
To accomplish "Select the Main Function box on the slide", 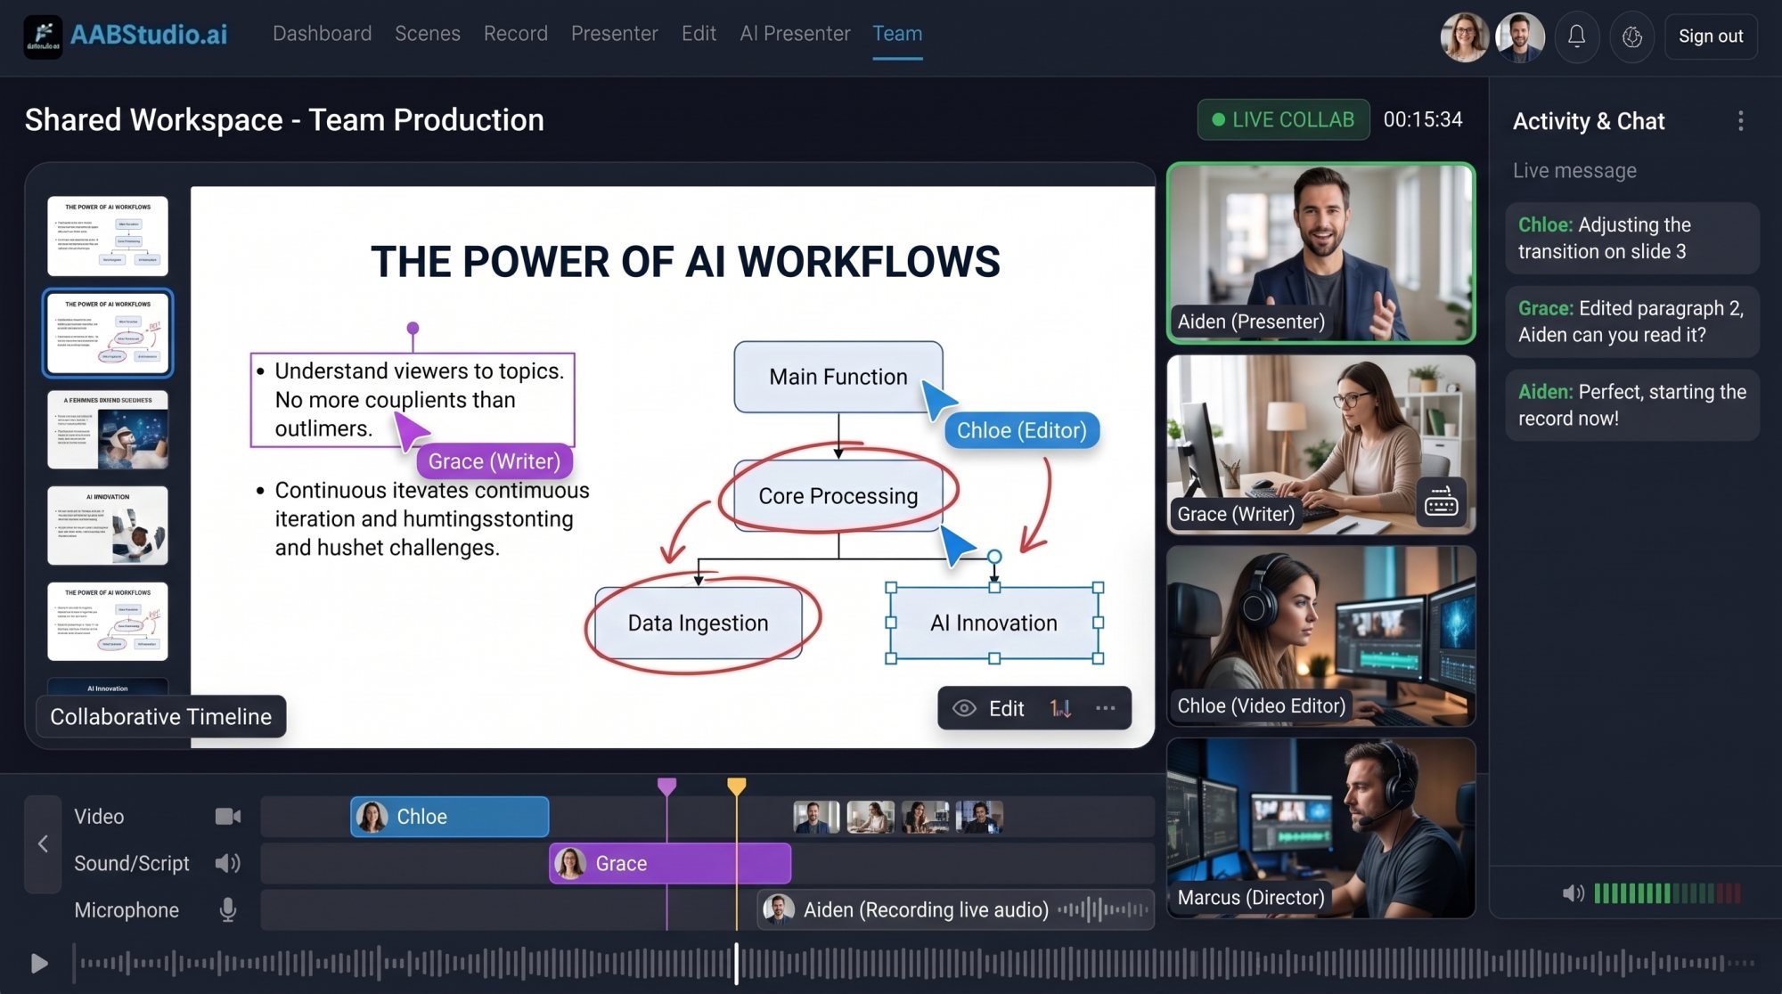I will coord(838,377).
